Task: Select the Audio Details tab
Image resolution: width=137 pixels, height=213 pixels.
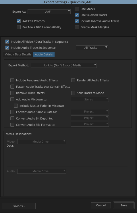Action: (x=44, y=54)
